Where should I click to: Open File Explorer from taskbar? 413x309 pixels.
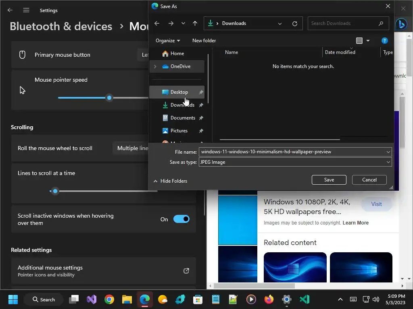click(x=127, y=299)
